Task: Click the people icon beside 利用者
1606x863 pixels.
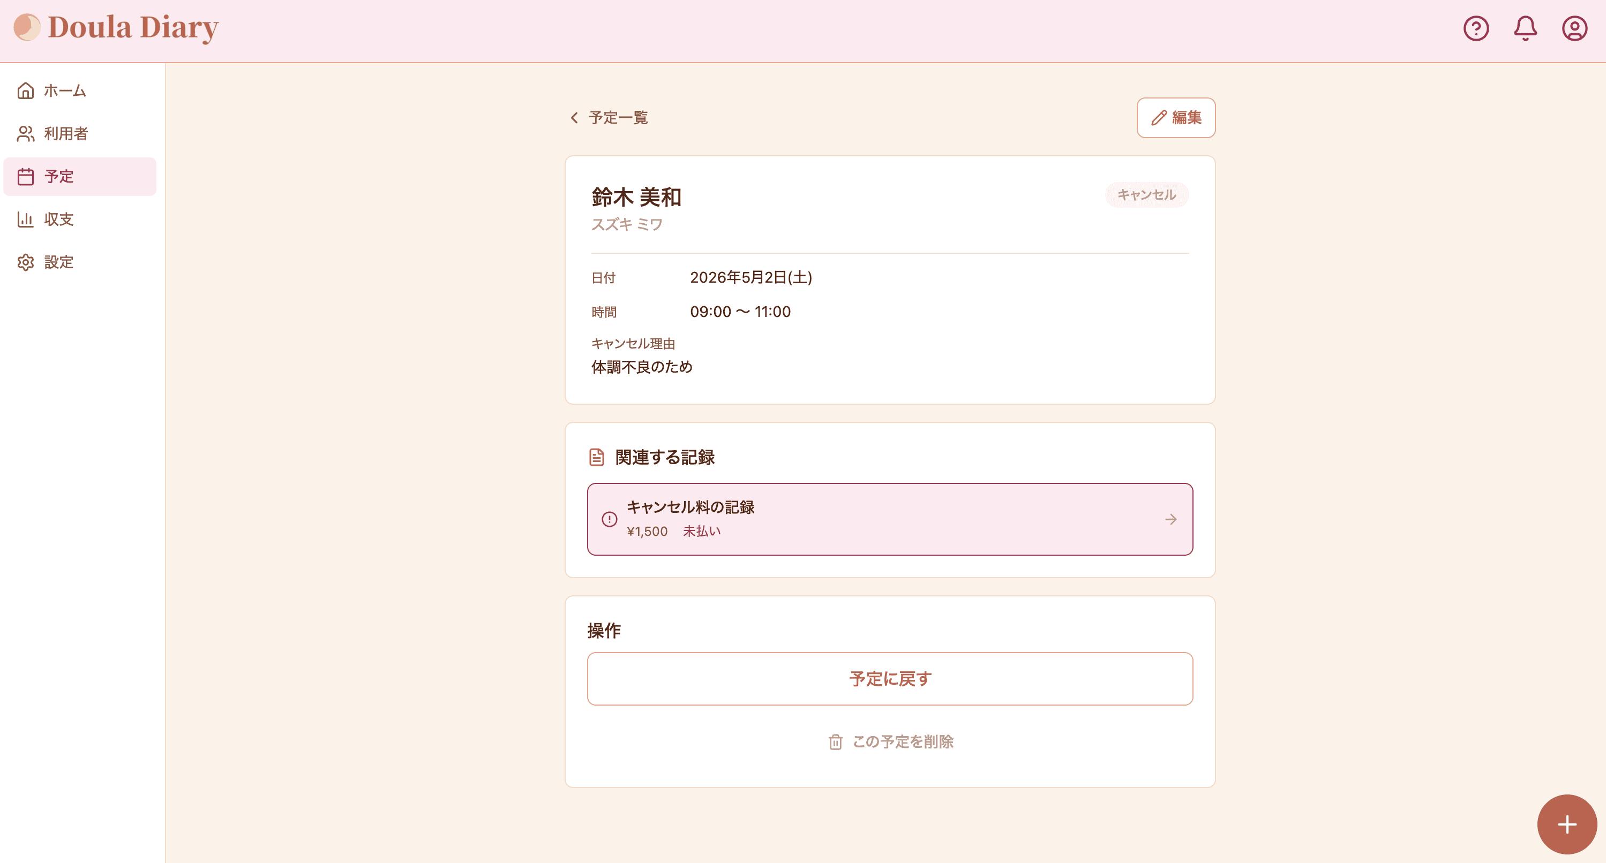Action: coord(26,133)
